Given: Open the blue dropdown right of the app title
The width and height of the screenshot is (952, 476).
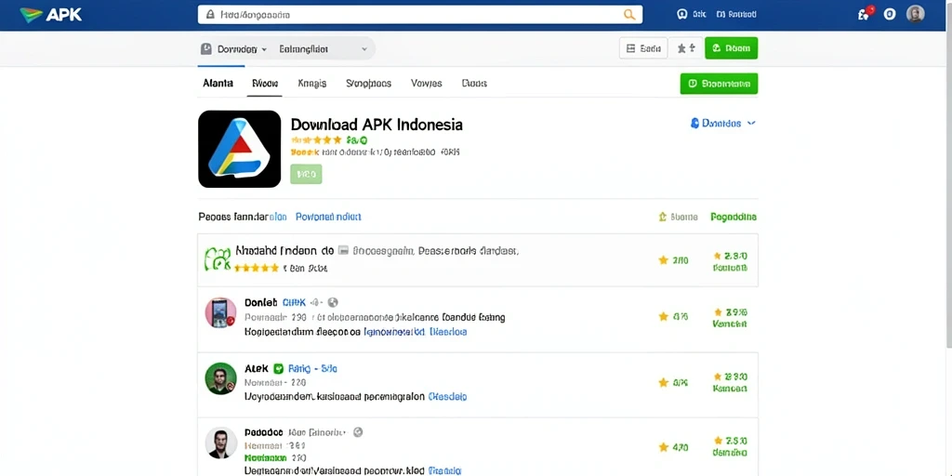Looking at the screenshot, I should point(722,124).
